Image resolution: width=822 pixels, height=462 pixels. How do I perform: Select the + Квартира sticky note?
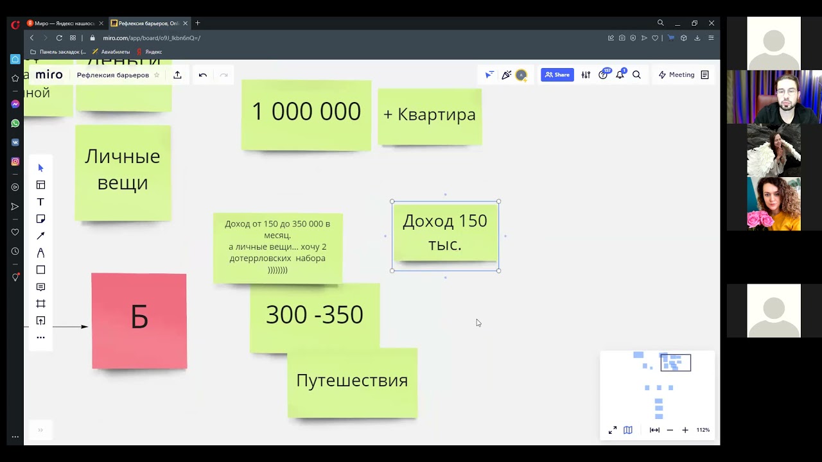tap(430, 116)
